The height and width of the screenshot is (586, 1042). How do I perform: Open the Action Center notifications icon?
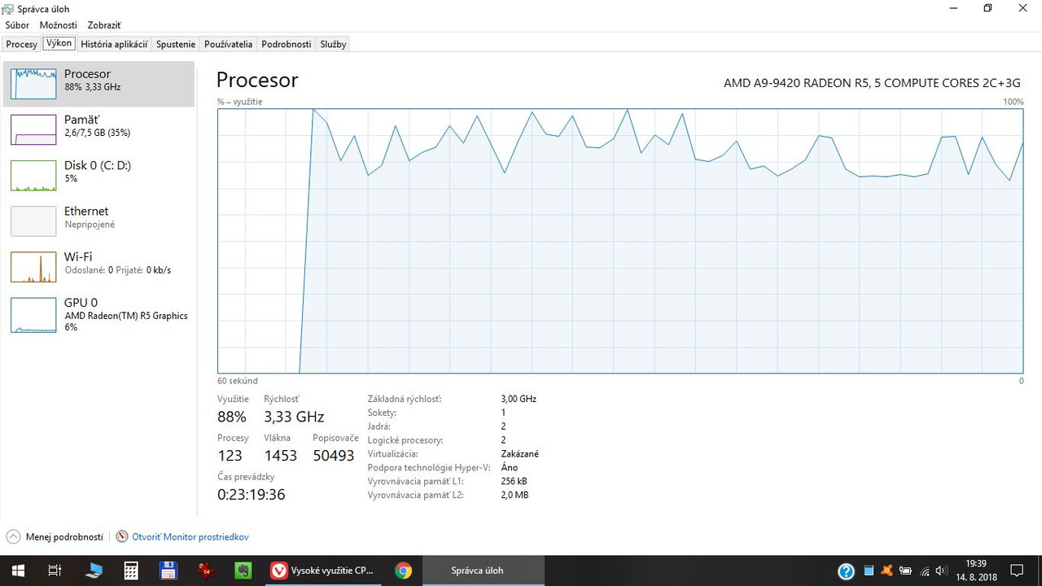[1016, 571]
